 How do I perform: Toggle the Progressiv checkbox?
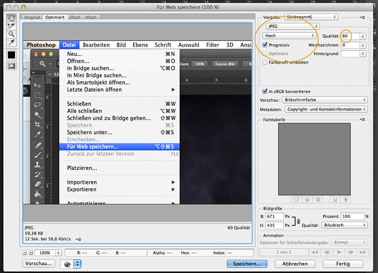coord(265,45)
